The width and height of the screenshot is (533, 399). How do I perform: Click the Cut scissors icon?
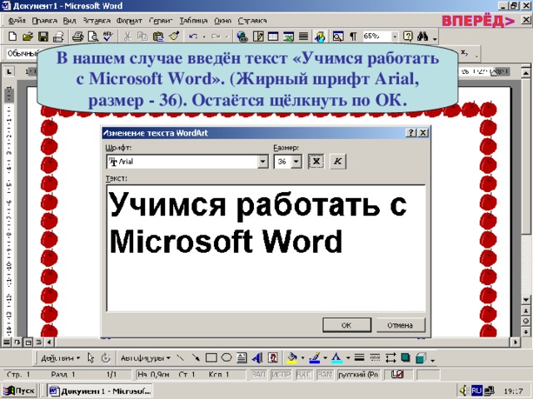[127, 37]
